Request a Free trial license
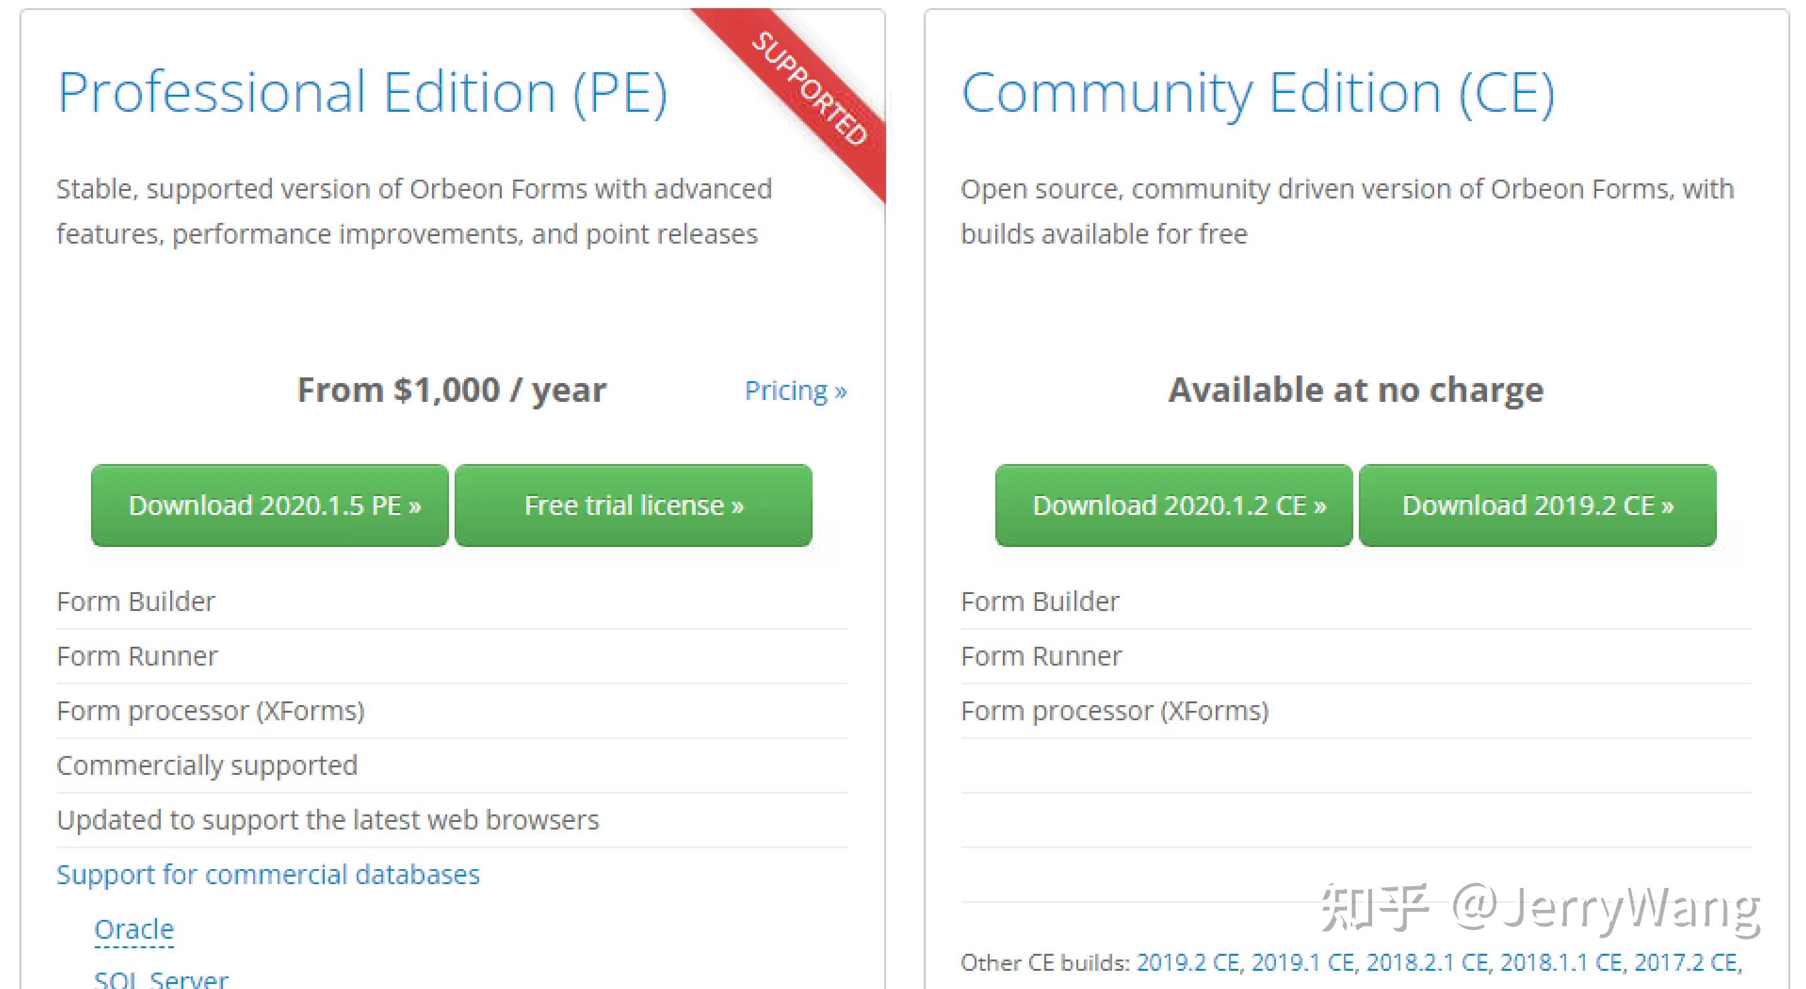Image resolution: width=1806 pixels, height=989 pixels. click(633, 505)
